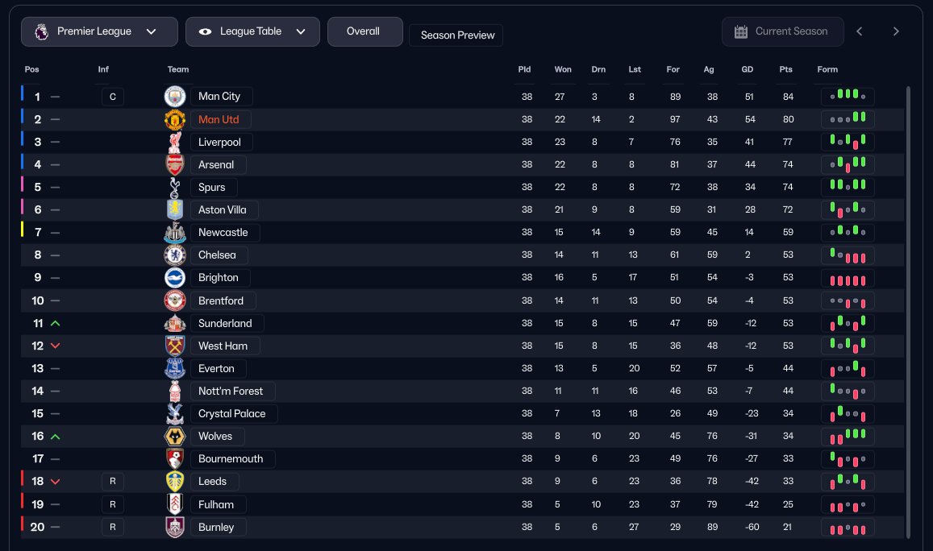Click the Liverpool club badge icon
This screenshot has height=551, width=933.
click(174, 143)
